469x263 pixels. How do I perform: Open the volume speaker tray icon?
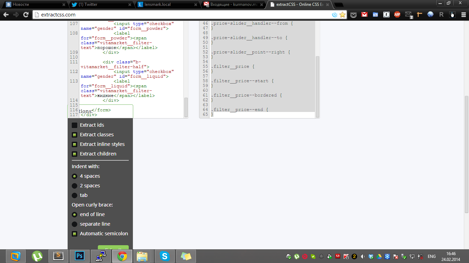[363, 256]
